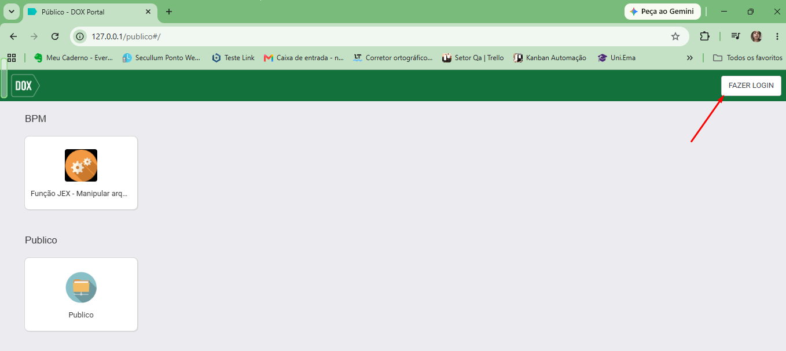Open the Chrome profile avatar
The image size is (786, 351).
pos(756,36)
